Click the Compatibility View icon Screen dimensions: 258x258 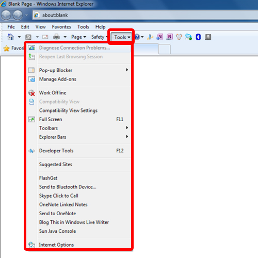click(x=31, y=102)
